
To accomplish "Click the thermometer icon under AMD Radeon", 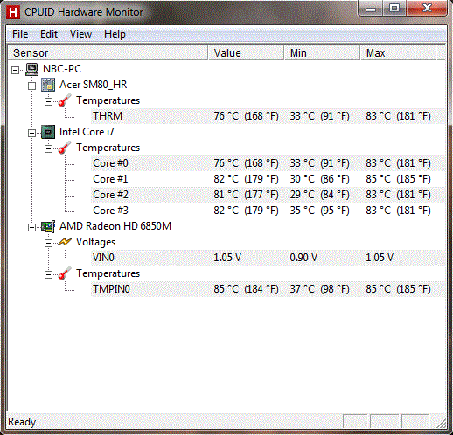I will (x=65, y=273).
